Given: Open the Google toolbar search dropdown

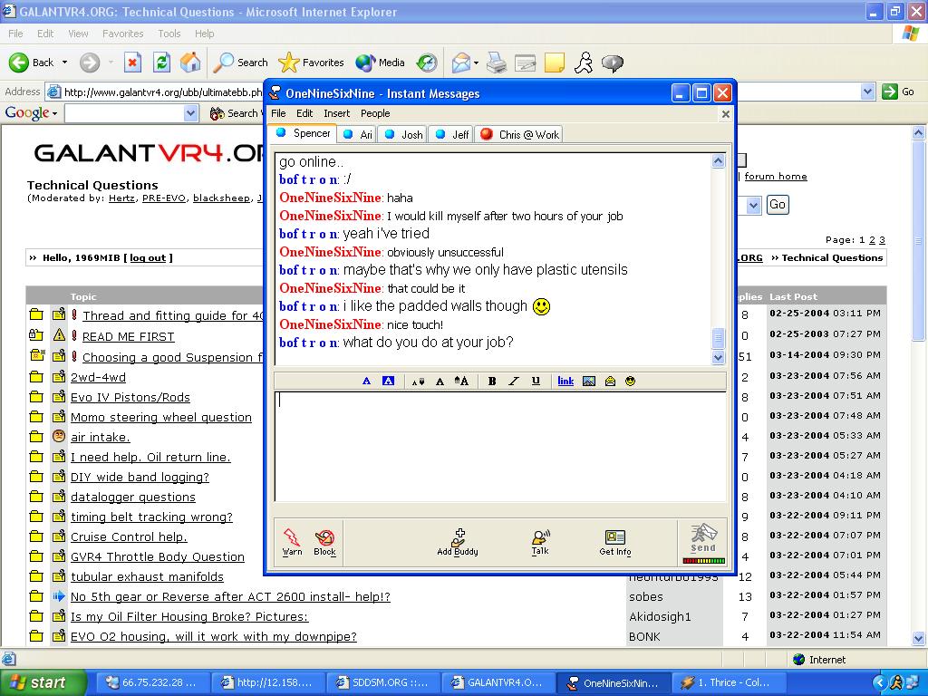Looking at the screenshot, I should tap(190, 113).
